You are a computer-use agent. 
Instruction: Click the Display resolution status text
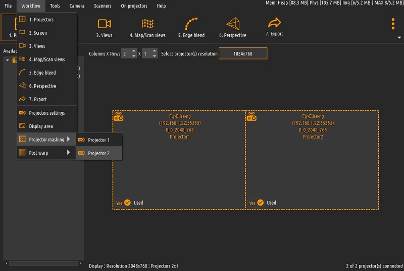tap(133, 266)
